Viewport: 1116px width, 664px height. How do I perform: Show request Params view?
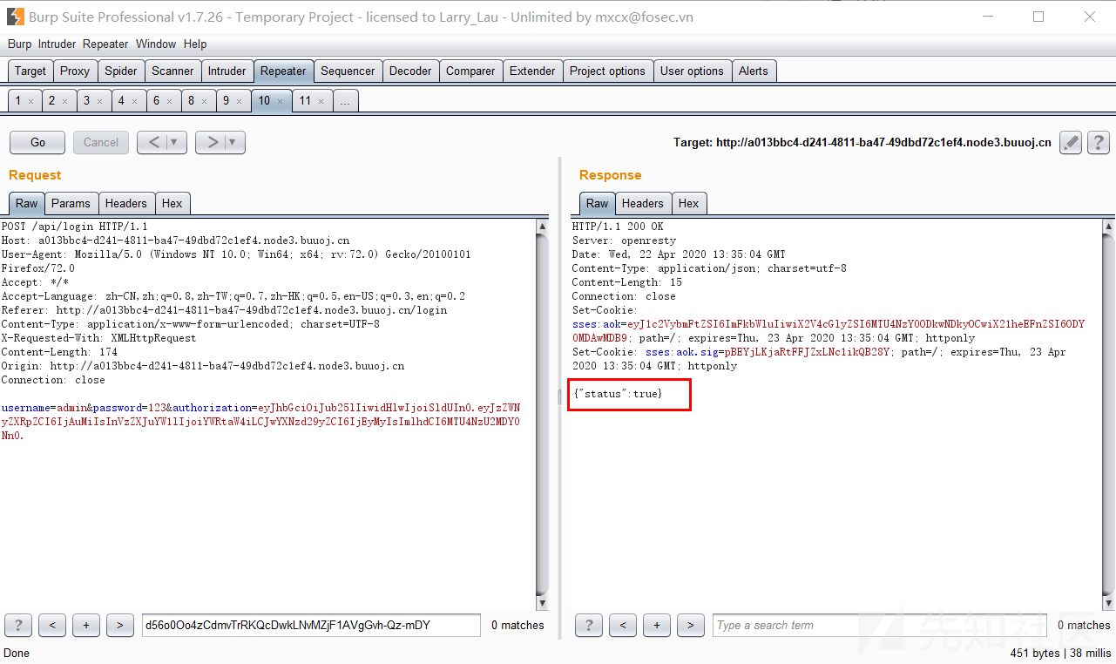(x=71, y=203)
